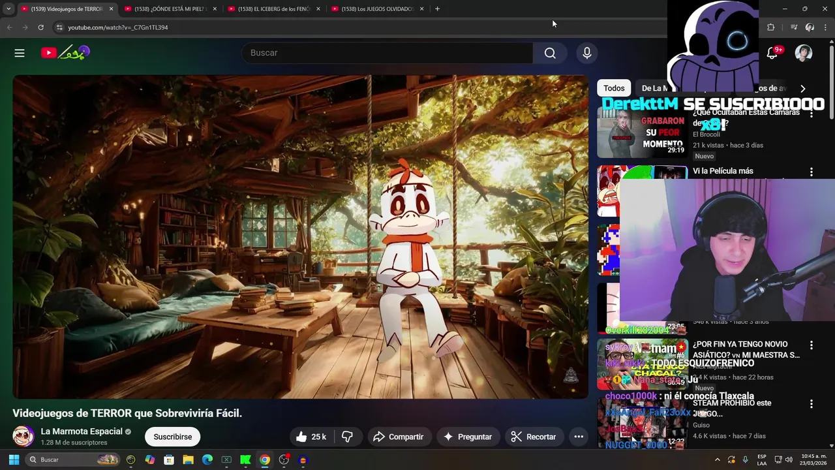835x470 pixels.
Task: Open the Windows Start menu
Action: coord(14,460)
